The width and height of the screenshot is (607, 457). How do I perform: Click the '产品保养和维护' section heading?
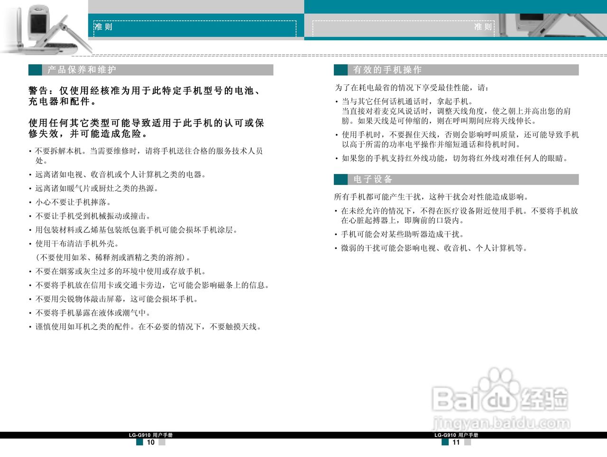82,70
